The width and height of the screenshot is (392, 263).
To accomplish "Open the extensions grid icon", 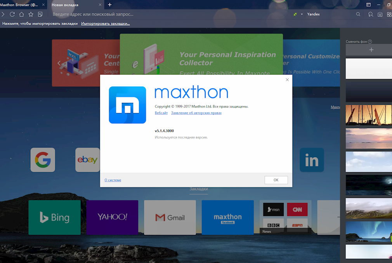I will [389, 14].
